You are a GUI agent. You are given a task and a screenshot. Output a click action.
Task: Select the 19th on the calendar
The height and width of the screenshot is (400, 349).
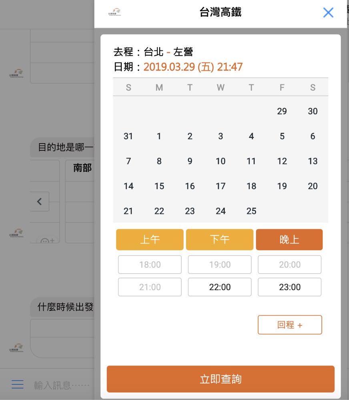(282, 186)
